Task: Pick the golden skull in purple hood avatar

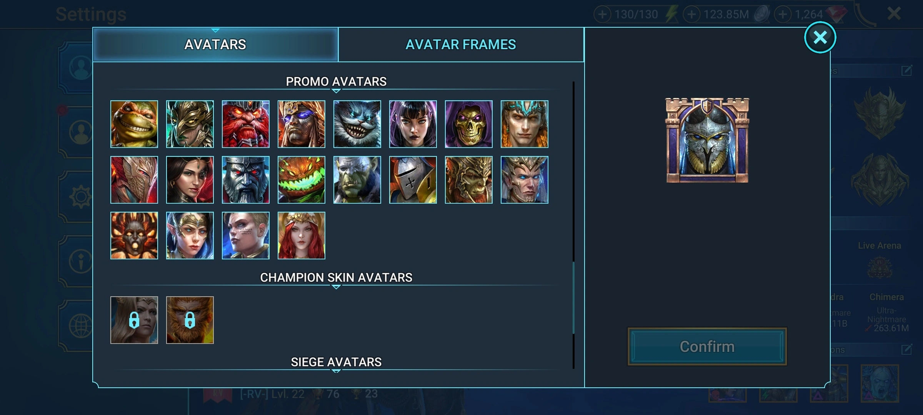Action: pos(468,124)
